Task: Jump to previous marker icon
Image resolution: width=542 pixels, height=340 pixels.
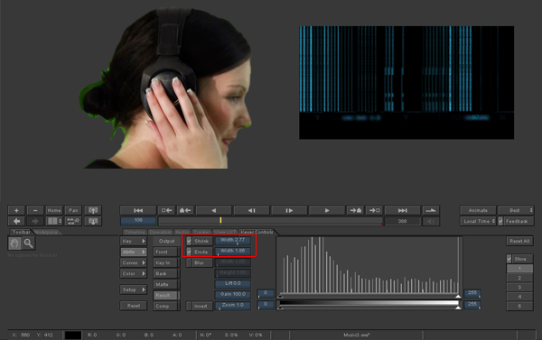Action: click(x=166, y=210)
